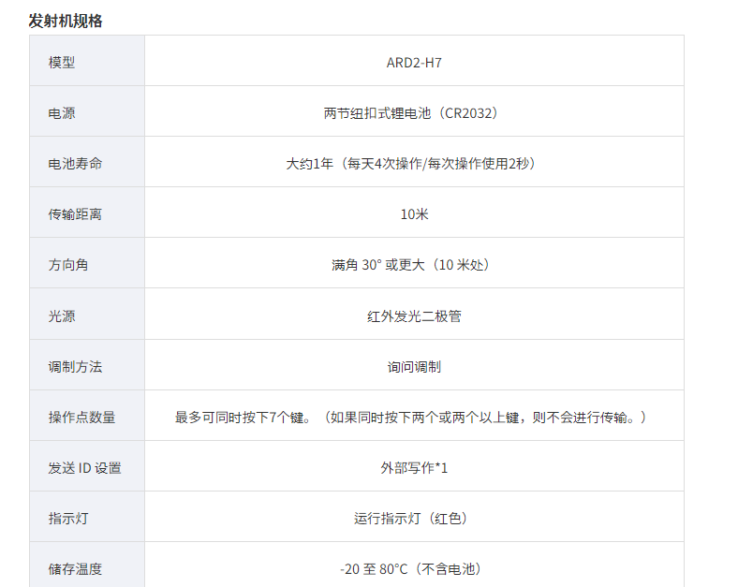The image size is (738, 587).
Task: Select the 传输距离 row label
Action: [x=75, y=214]
